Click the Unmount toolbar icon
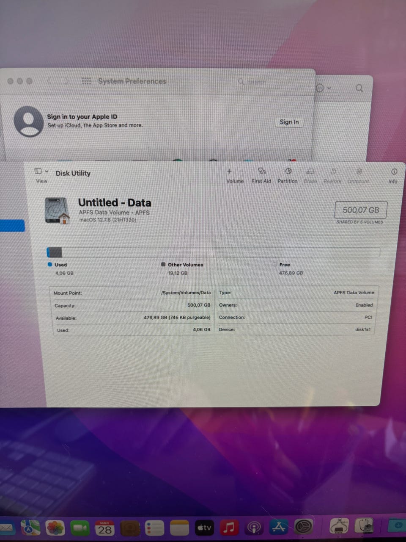Screen dimensions: 406x542 point(359,171)
